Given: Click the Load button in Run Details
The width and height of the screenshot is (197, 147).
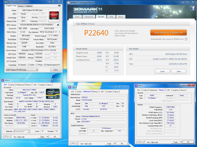Looking at the screenshot, I should [162, 71].
